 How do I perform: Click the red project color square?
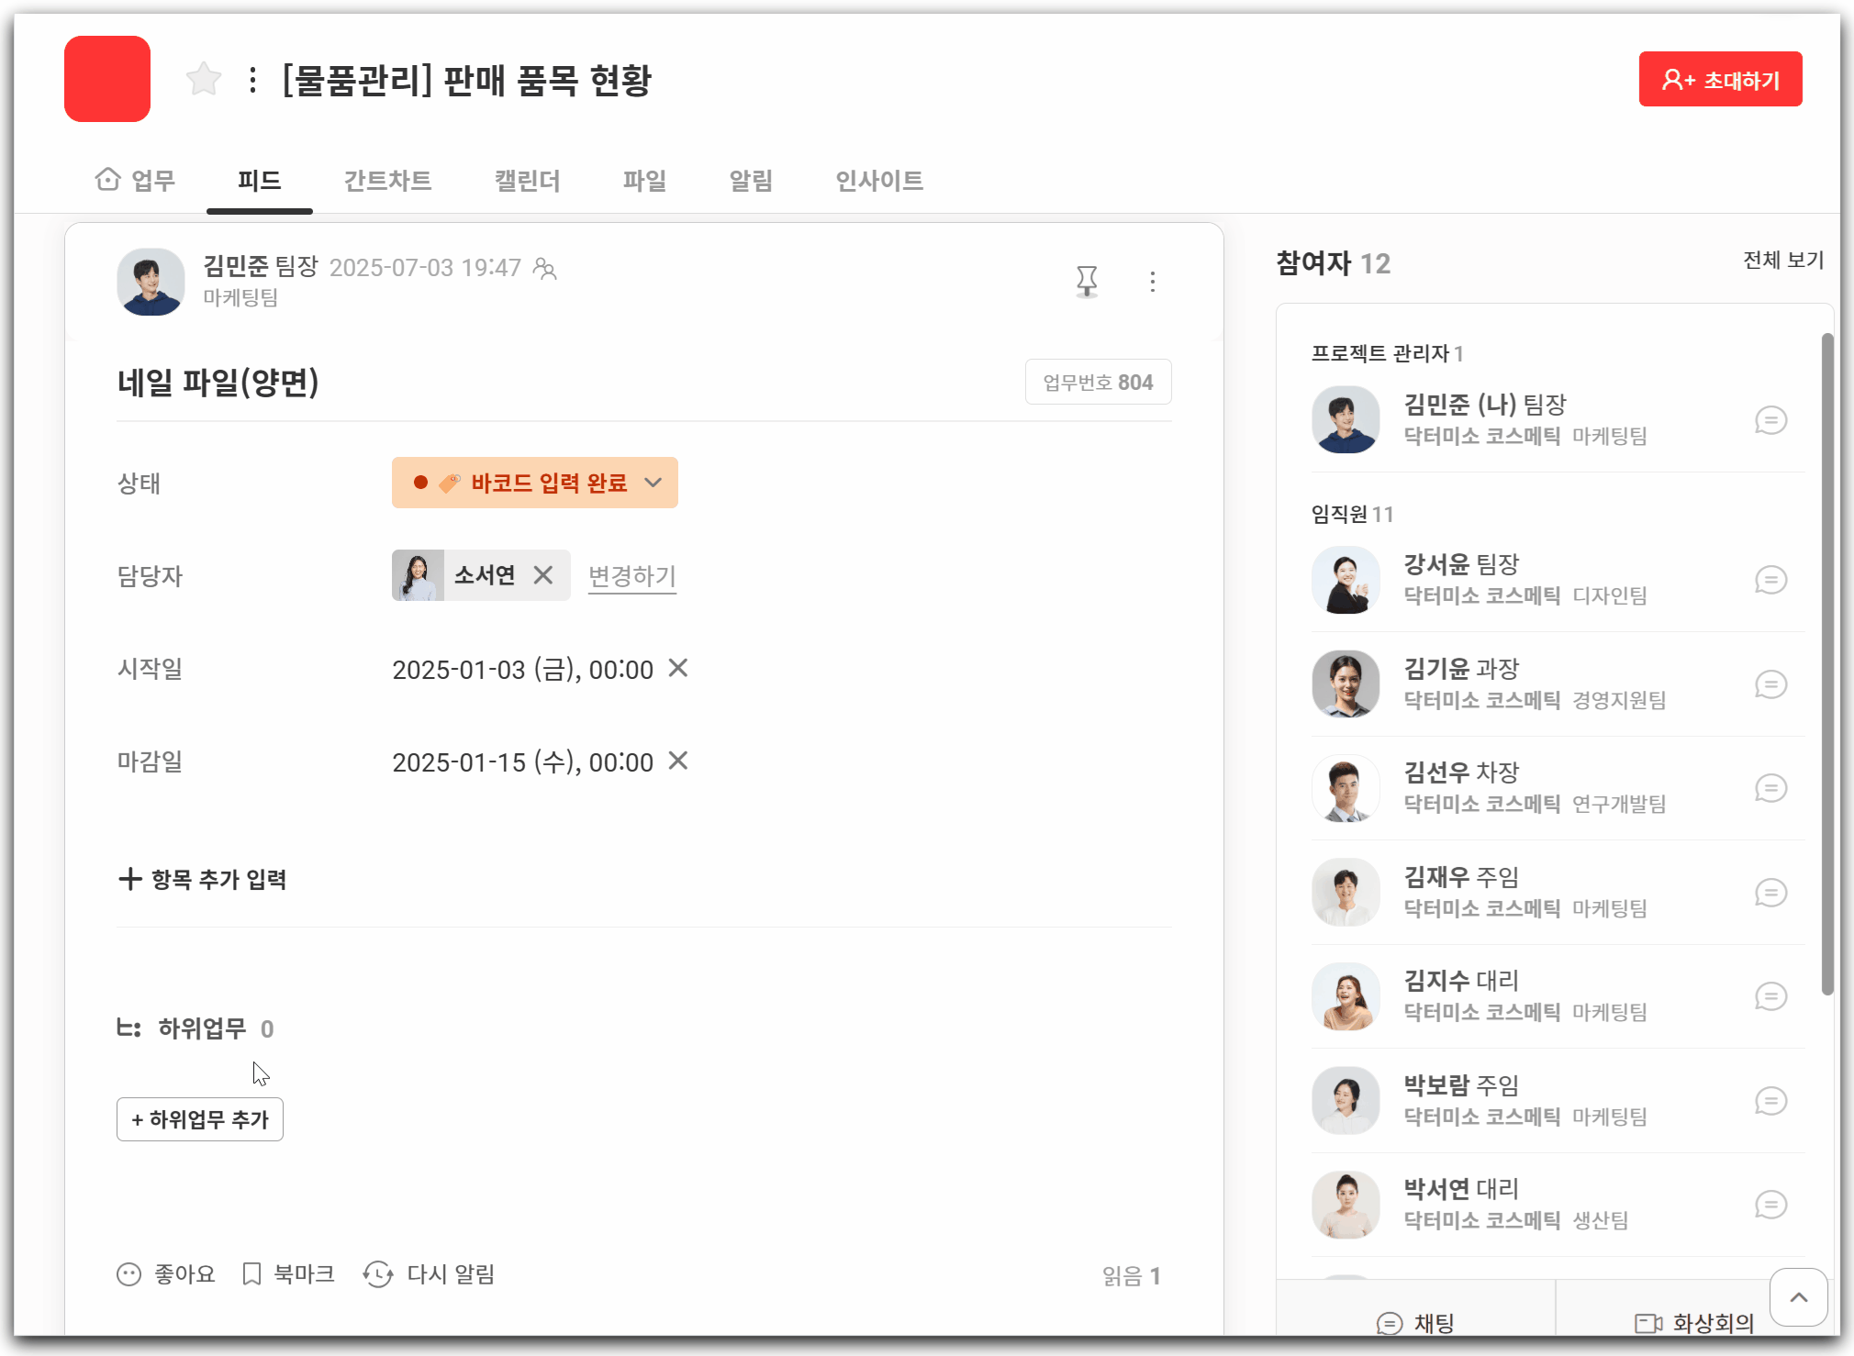(x=107, y=79)
